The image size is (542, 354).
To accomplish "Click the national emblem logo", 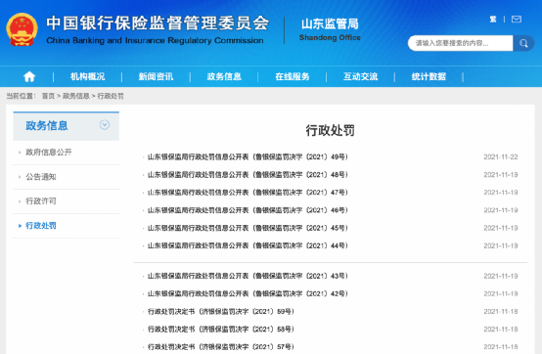I will [x=22, y=29].
